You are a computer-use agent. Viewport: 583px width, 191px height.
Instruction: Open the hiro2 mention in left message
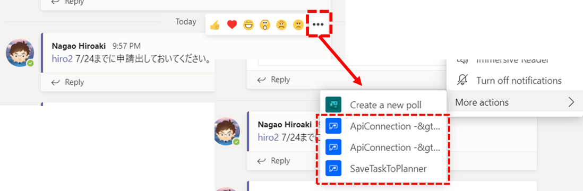point(62,59)
